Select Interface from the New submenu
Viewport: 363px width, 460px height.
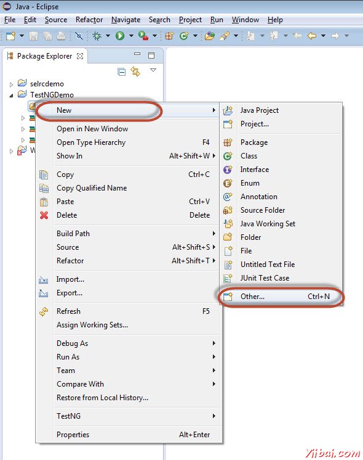(281, 170)
